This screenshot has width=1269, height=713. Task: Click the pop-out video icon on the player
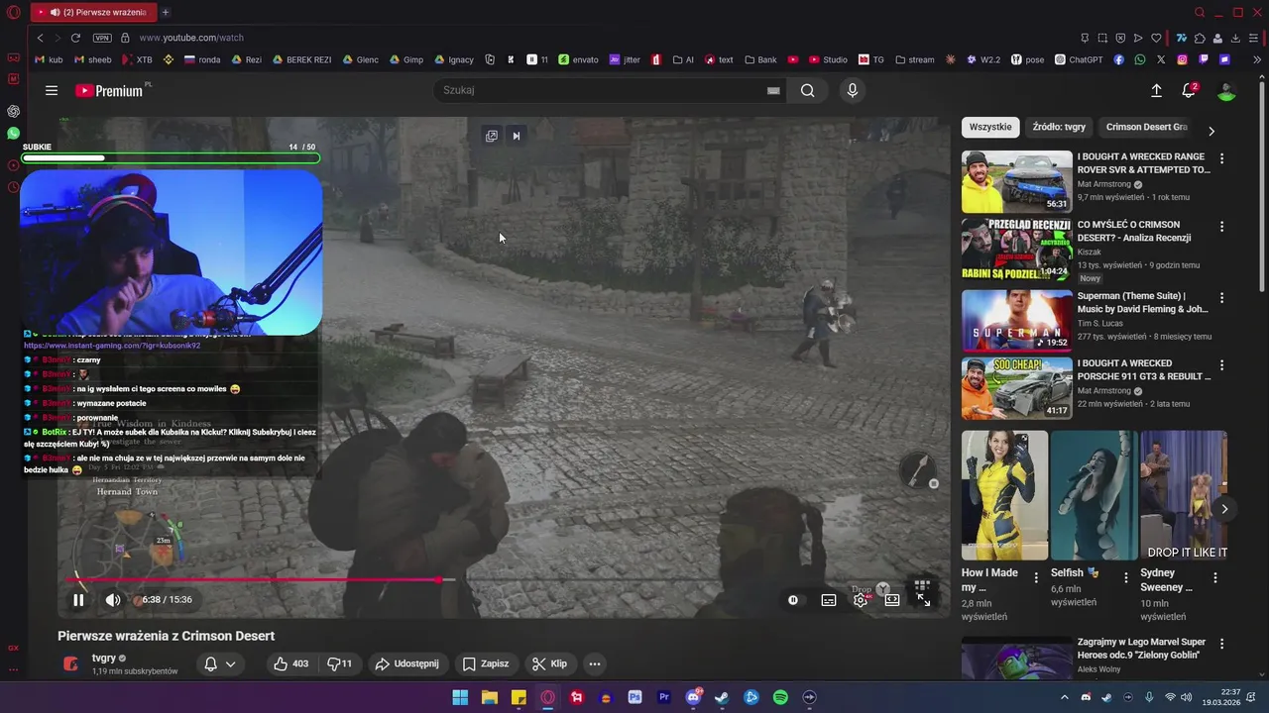point(492,136)
